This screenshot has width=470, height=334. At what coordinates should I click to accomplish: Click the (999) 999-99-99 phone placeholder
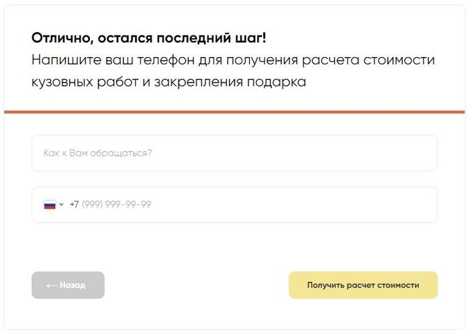(116, 205)
